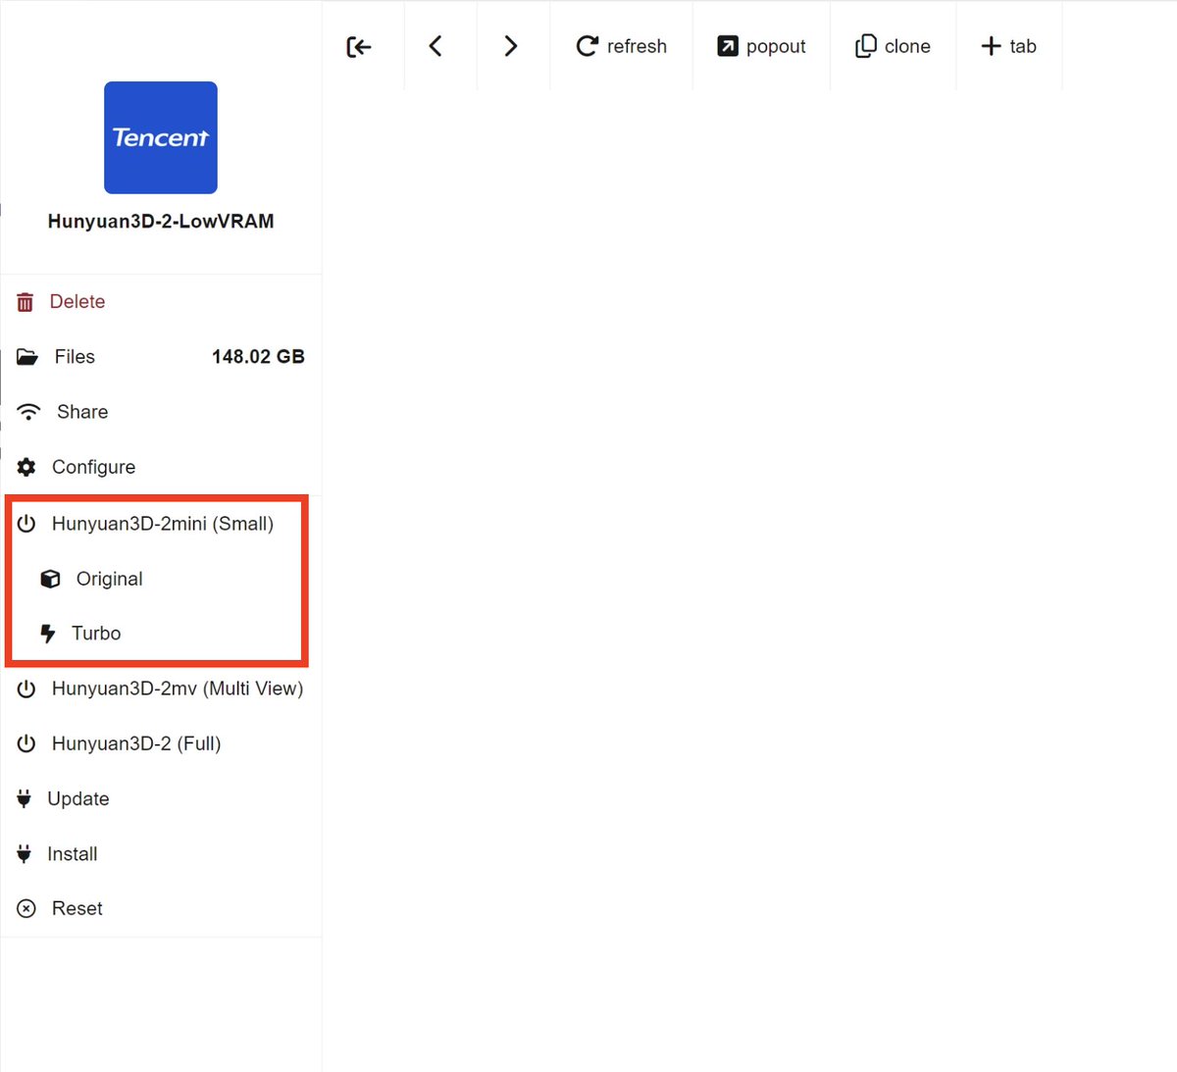
Task: Click the 148.02 GB size value
Action: pyautogui.click(x=258, y=357)
